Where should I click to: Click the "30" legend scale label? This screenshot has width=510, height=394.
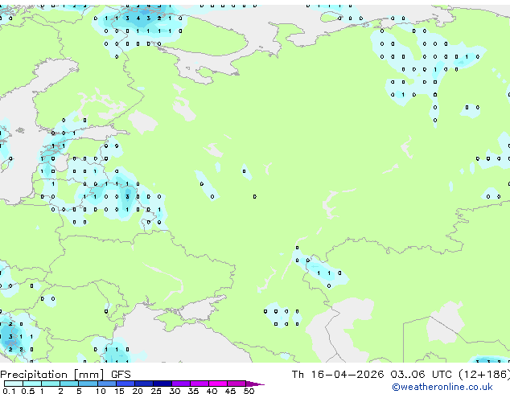pos(175,391)
